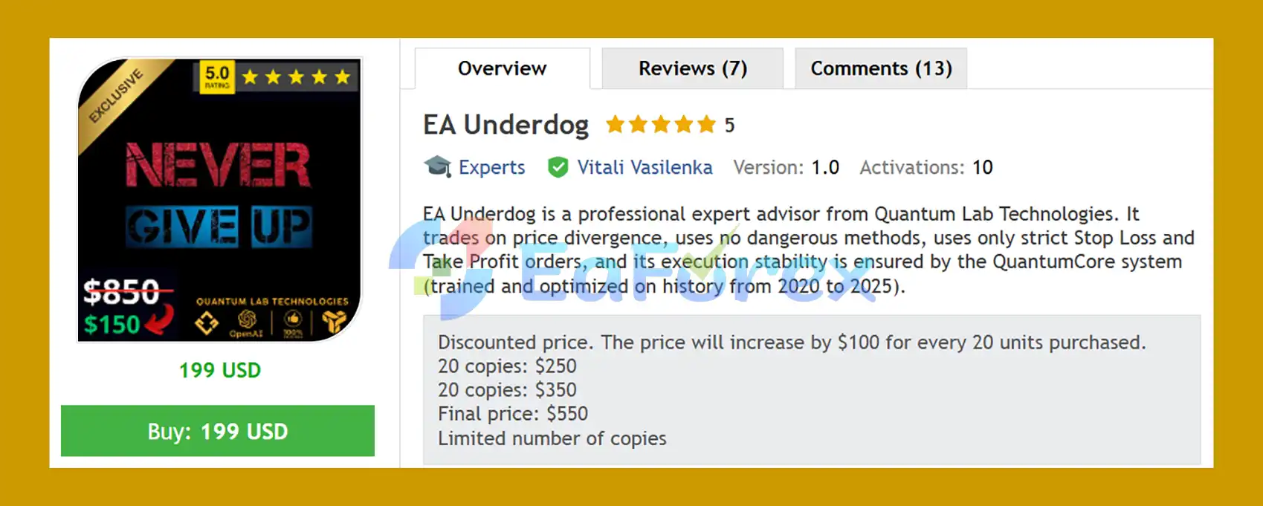Click the thumbs-up icon in product image
The height and width of the screenshot is (506, 1263).
pyautogui.click(x=293, y=320)
